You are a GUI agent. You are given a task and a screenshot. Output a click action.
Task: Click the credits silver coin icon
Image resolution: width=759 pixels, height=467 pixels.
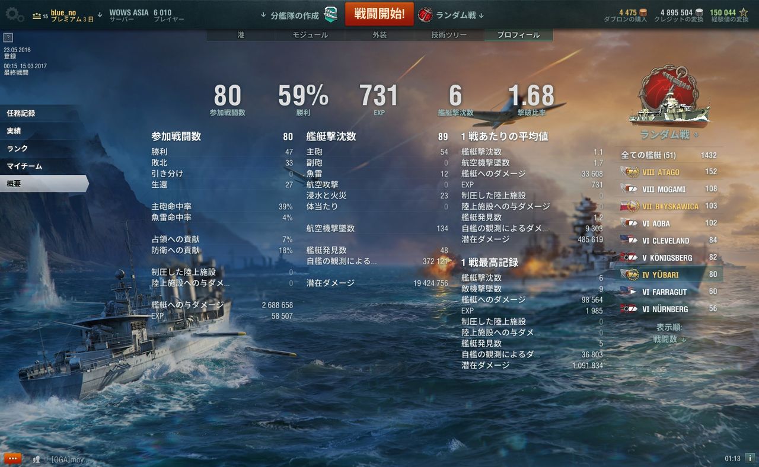pos(699,12)
